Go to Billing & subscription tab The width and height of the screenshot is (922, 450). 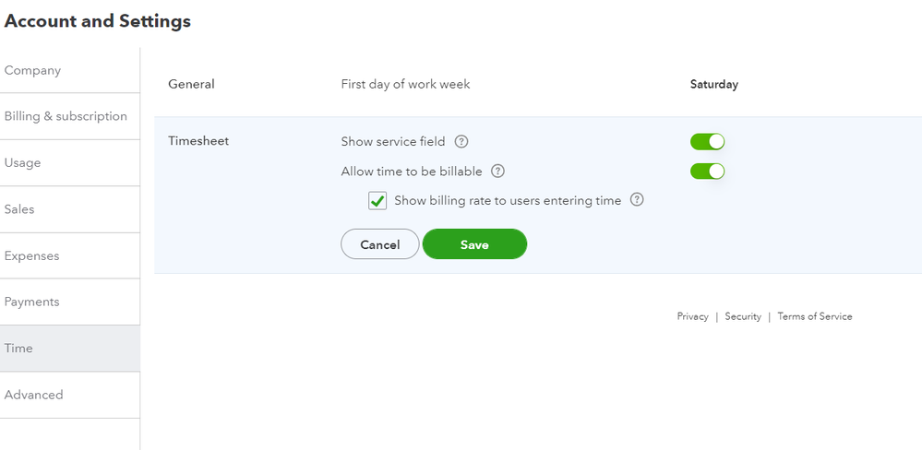tap(66, 116)
